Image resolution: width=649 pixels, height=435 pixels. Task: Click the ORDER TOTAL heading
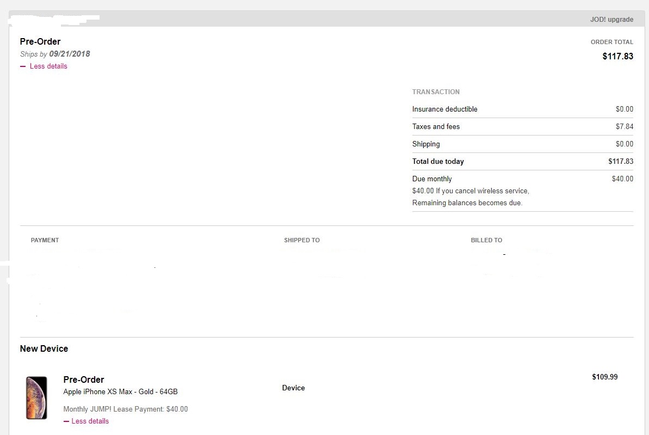612,42
